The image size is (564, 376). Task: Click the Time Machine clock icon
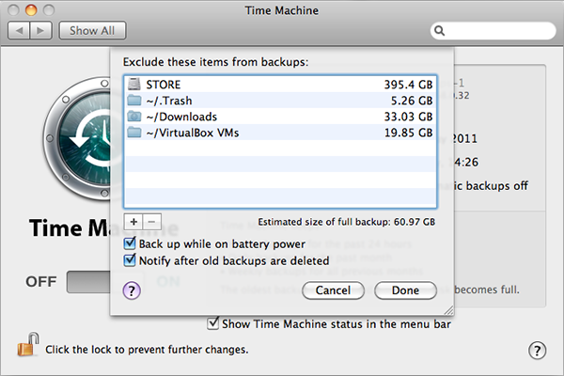tap(76, 138)
